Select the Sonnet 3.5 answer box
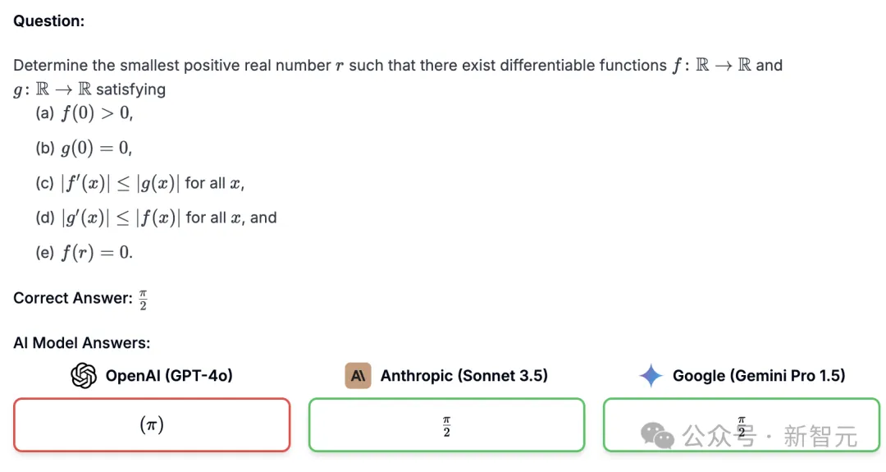The image size is (886, 472). [x=446, y=425]
